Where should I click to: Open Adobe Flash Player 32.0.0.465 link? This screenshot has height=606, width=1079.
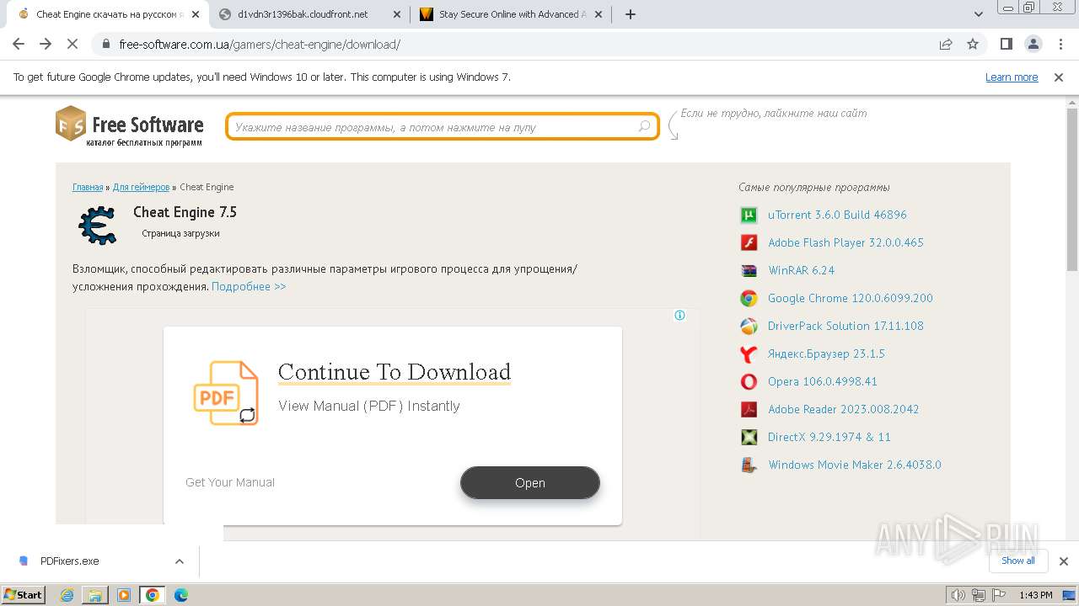pyautogui.click(x=845, y=242)
